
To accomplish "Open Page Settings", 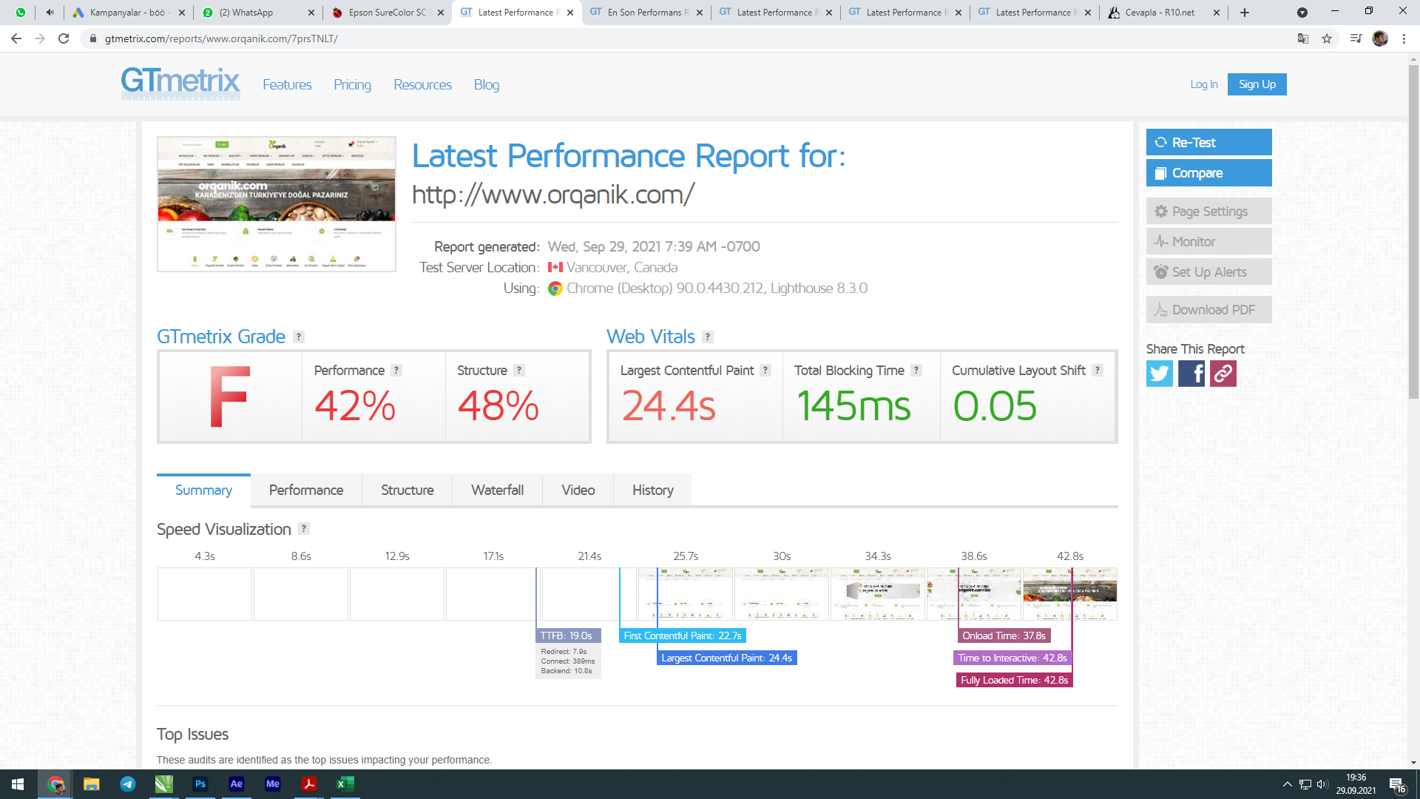I will [1209, 211].
